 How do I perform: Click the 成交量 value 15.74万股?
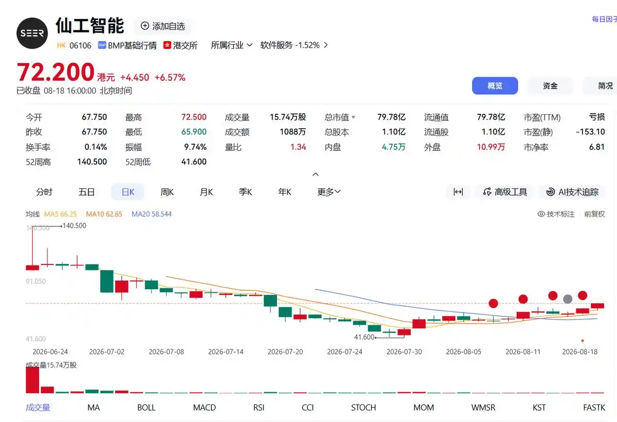click(x=288, y=117)
